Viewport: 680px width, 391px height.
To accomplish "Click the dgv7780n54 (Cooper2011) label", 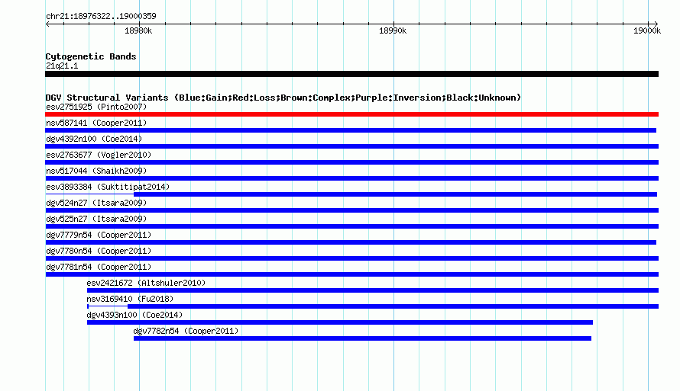I will pos(99,251).
